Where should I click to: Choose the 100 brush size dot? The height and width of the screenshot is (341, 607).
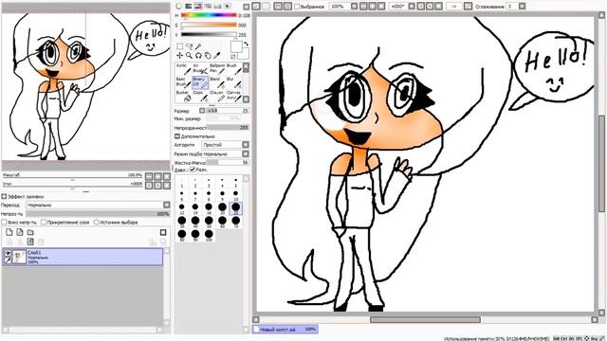click(209, 235)
